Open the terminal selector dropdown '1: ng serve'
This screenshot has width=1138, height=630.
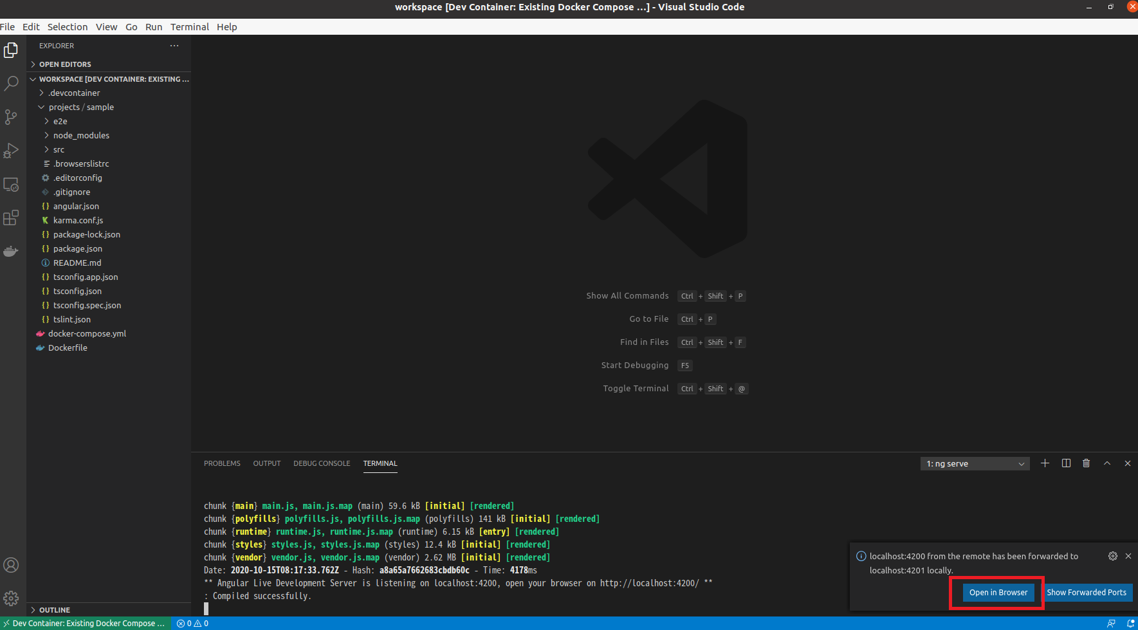(975, 464)
